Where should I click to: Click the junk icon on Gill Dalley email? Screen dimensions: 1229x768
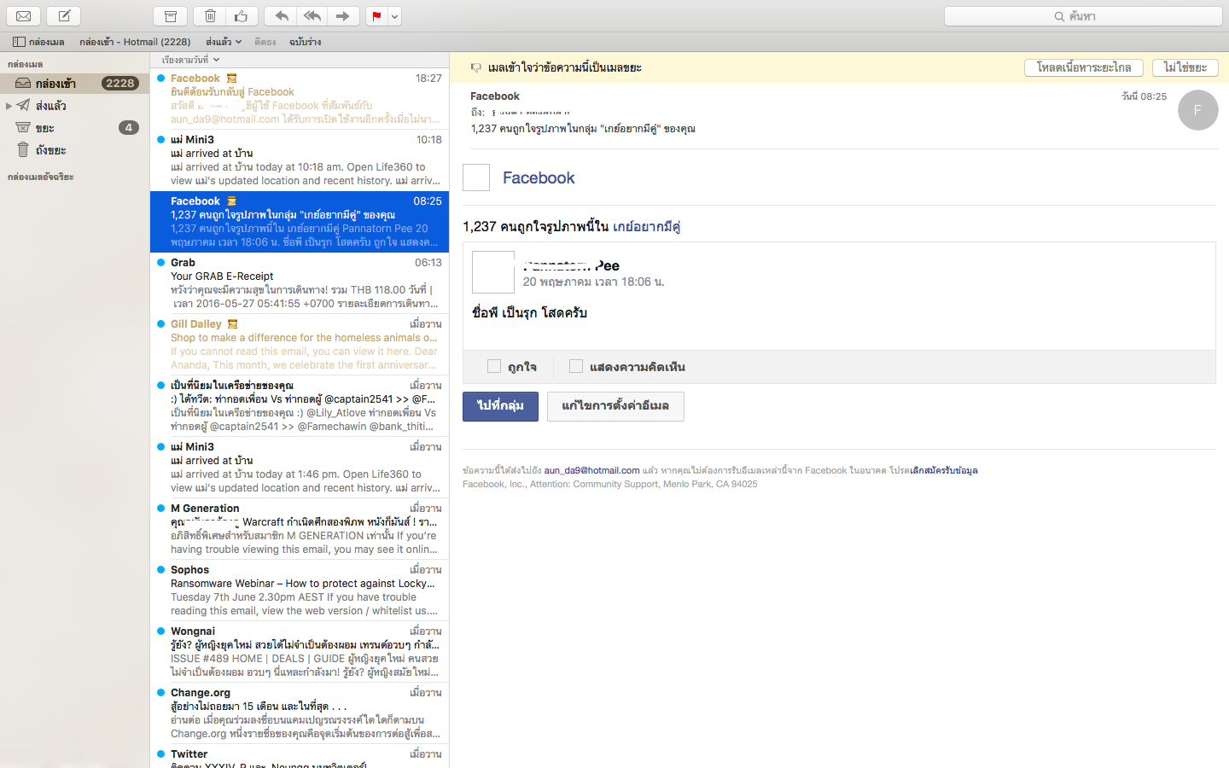point(232,324)
